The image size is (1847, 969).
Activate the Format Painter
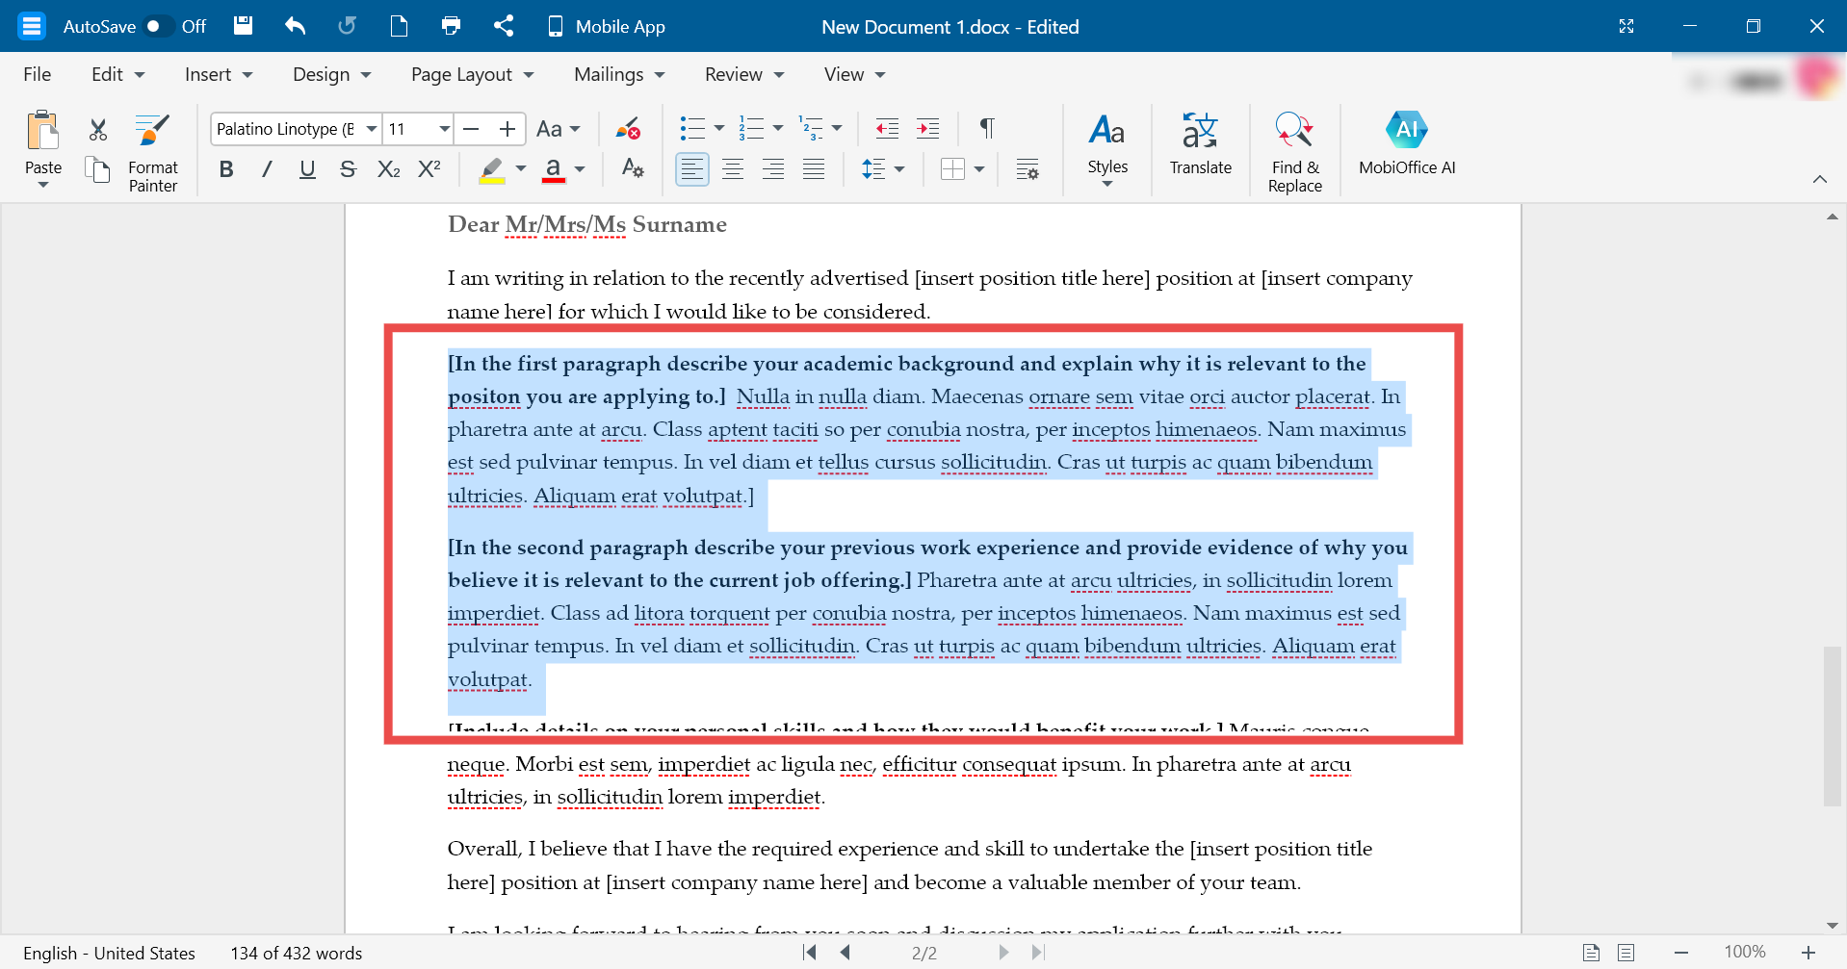click(x=153, y=152)
